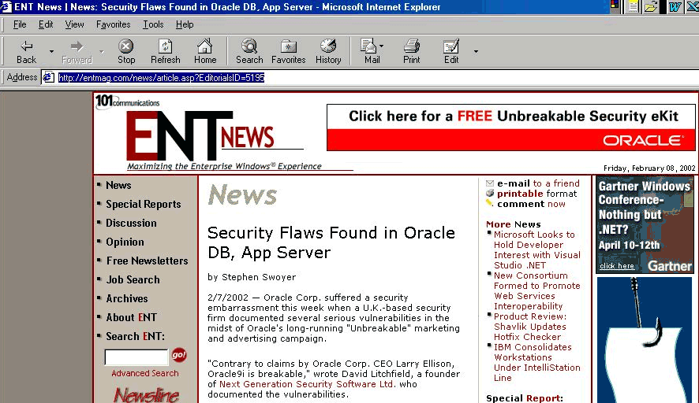Open Next Generation Security Software Ltd. link
The image size is (699, 403).
coord(307,384)
